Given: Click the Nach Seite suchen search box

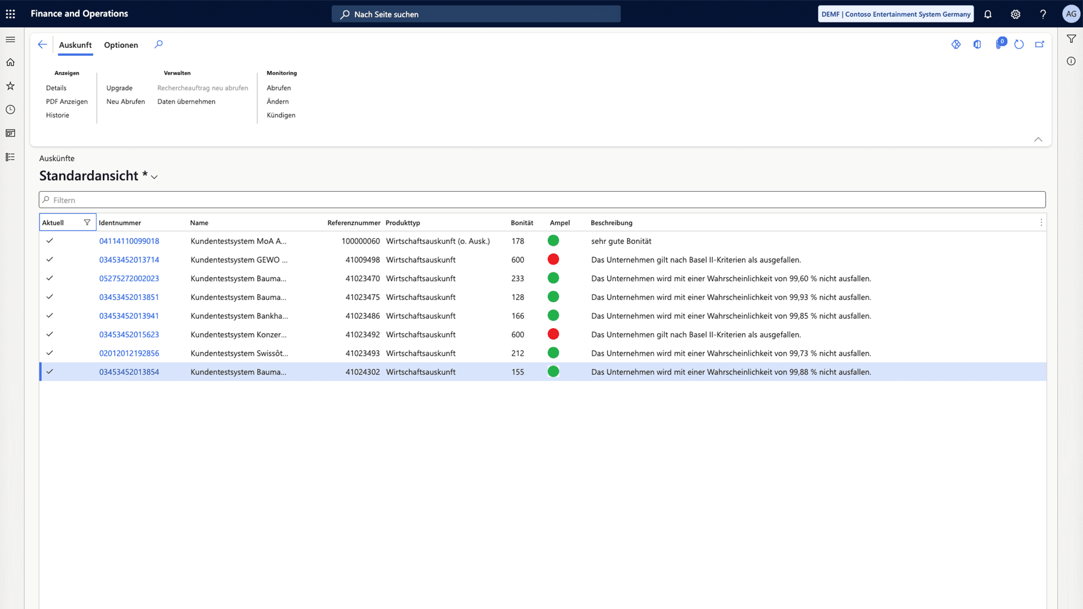Looking at the screenshot, I should pyautogui.click(x=476, y=14).
